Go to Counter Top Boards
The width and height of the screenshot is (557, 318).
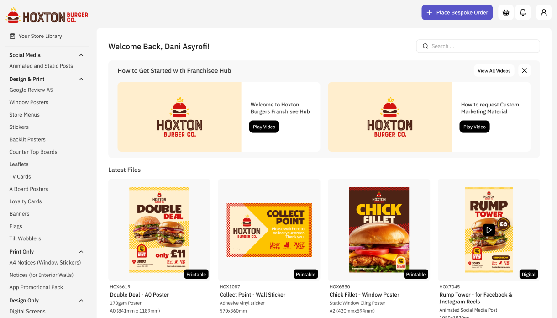(33, 152)
